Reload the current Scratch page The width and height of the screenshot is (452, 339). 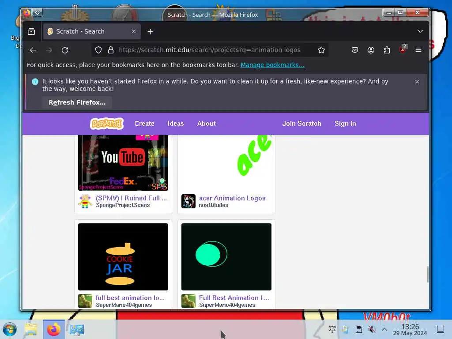point(65,50)
